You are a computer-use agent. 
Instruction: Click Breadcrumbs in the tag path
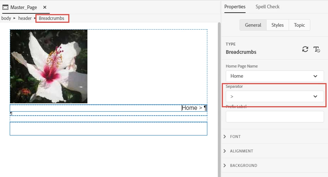(51, 18)
